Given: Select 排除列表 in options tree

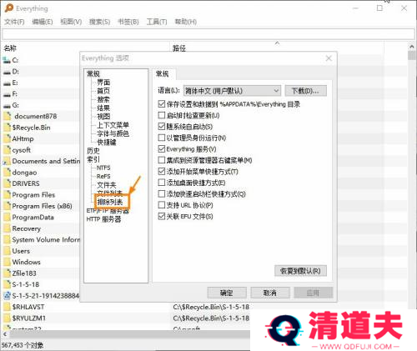Looking at the screenshot, I should tap(110, 202).
